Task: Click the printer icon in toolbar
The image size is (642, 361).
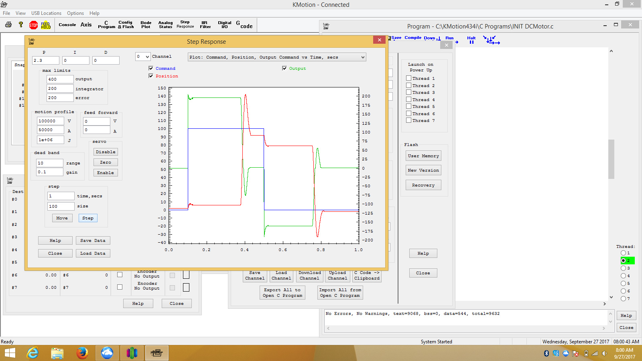Action: pos(8,25)
